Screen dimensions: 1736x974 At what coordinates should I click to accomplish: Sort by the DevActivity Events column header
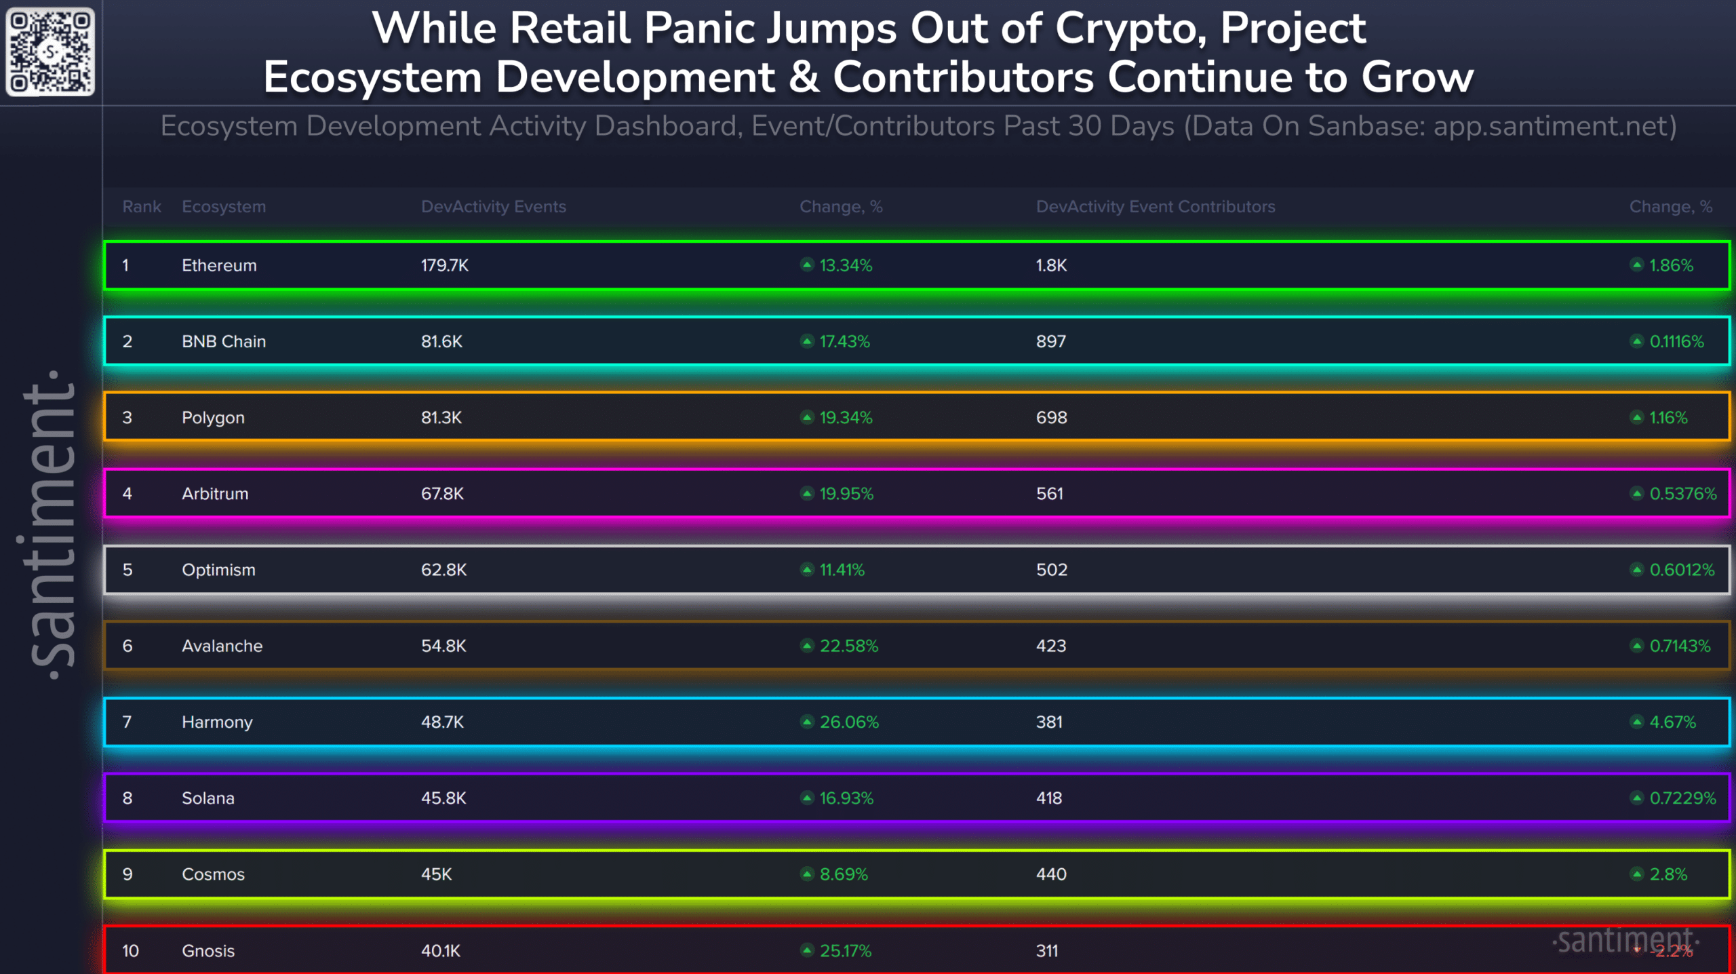[x=494, y=206]
